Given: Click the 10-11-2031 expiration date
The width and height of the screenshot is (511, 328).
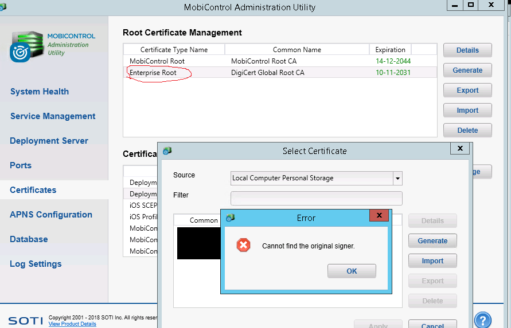Looking at the screenshot, I should (x=393, y=73).
